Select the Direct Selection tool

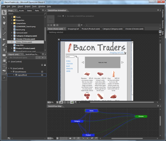click(x=4, y=18)
